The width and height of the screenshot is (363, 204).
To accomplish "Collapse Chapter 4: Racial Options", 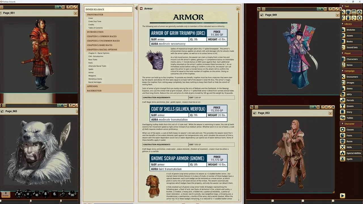I will [x=109, y=50].
